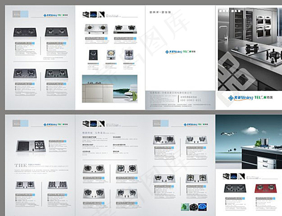Select the red glass two-burner stove image

coord(265,188)
